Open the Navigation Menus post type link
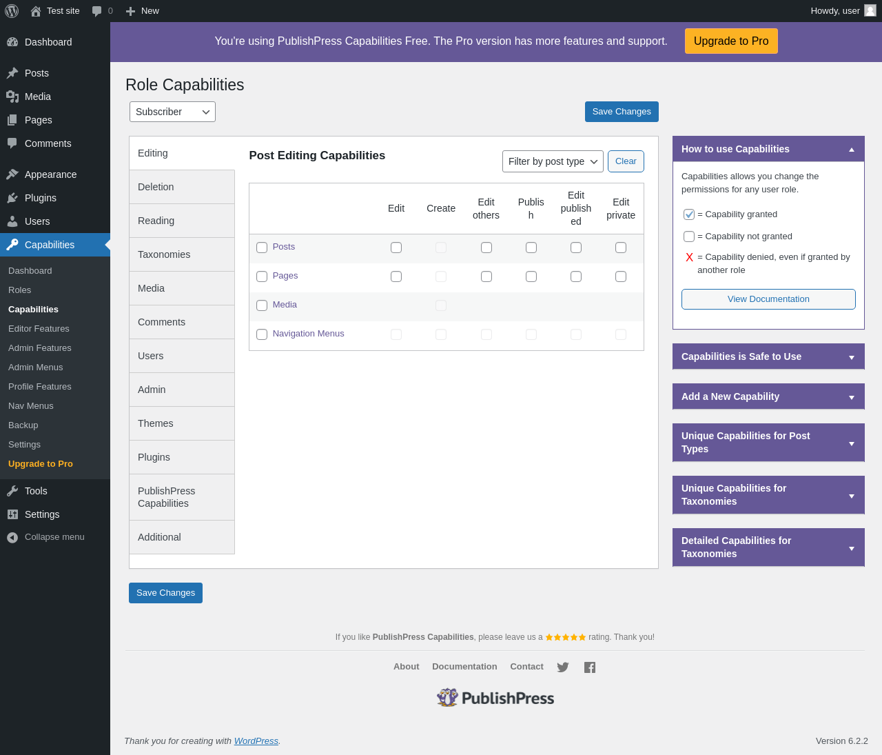 pyautogui.click(x=308, y=334)
